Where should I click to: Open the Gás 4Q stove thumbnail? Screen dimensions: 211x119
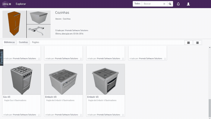click(x=21, y=79)
